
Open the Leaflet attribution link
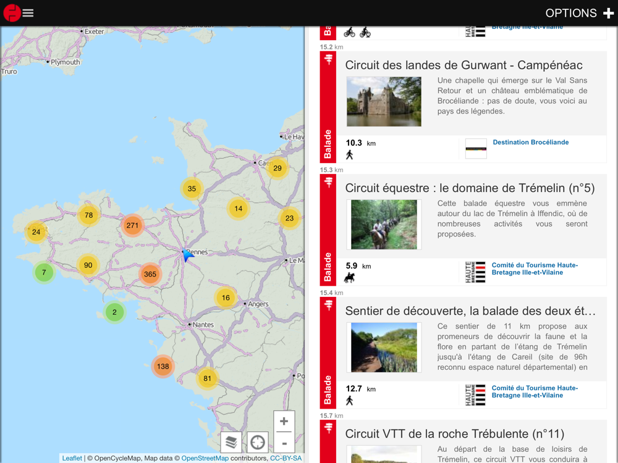click(72, 458)
